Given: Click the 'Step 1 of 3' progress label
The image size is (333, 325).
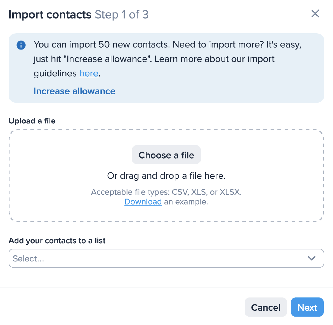Looking at the screenshot, I should [122, 15].
